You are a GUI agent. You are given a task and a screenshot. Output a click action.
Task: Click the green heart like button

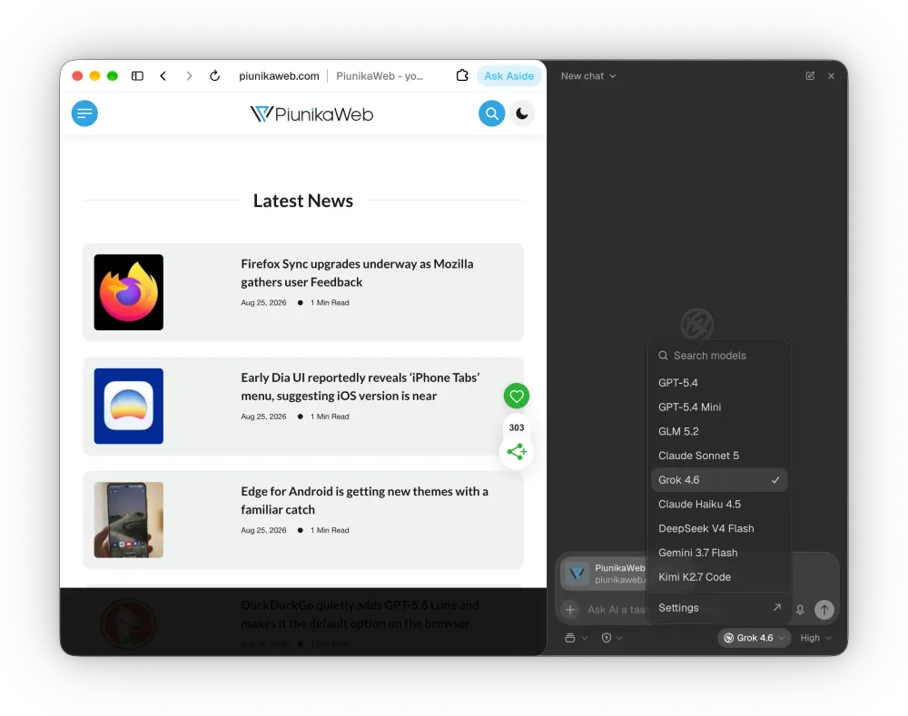coord(517,396)
